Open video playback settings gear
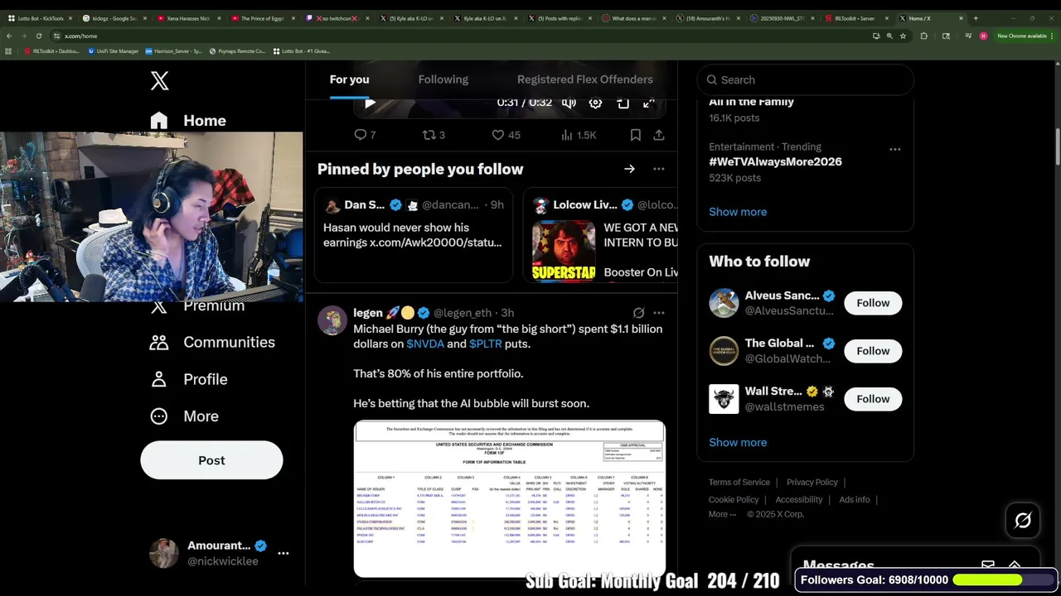The image size is (1061, 596). 595,103
